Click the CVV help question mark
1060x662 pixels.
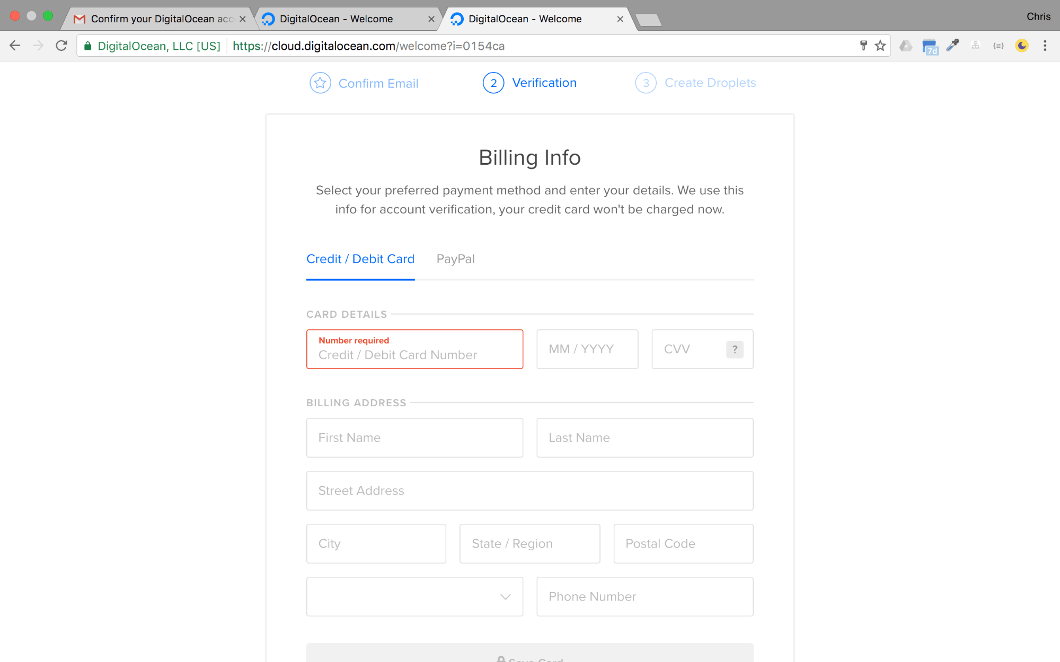tap(735, 350)
